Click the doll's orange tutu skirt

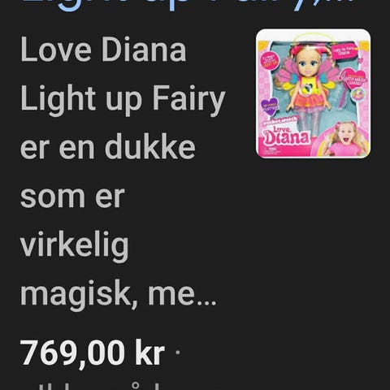(x=306, y=102)
